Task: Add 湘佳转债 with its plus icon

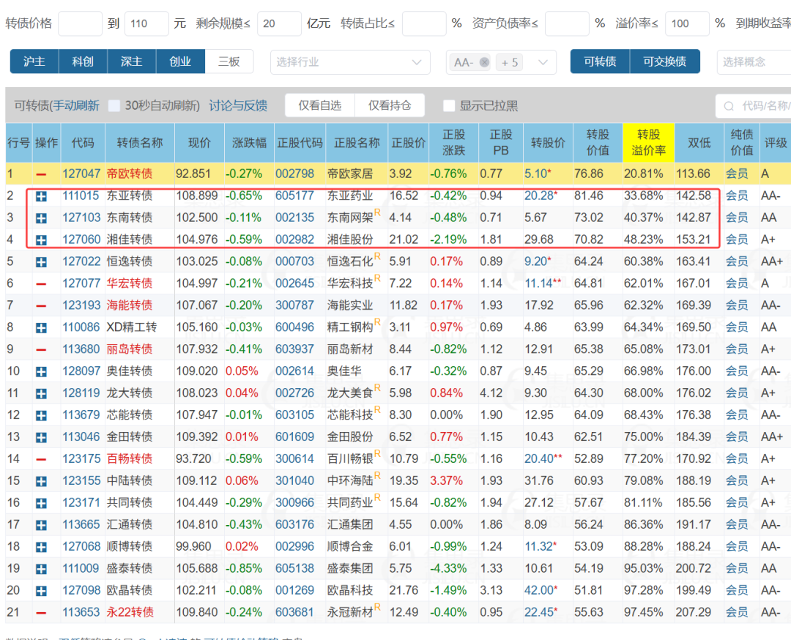Action: coord(41,240)
